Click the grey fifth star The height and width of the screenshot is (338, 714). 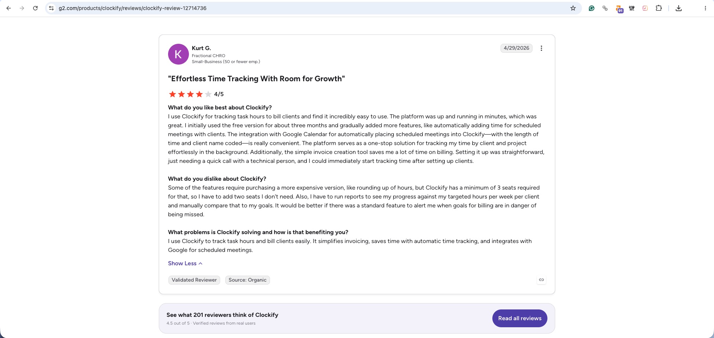[x=208, y=94]
